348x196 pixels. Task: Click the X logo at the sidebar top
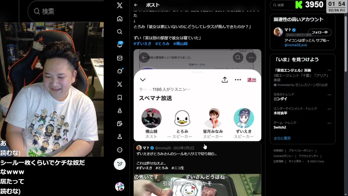pos(120,5)
